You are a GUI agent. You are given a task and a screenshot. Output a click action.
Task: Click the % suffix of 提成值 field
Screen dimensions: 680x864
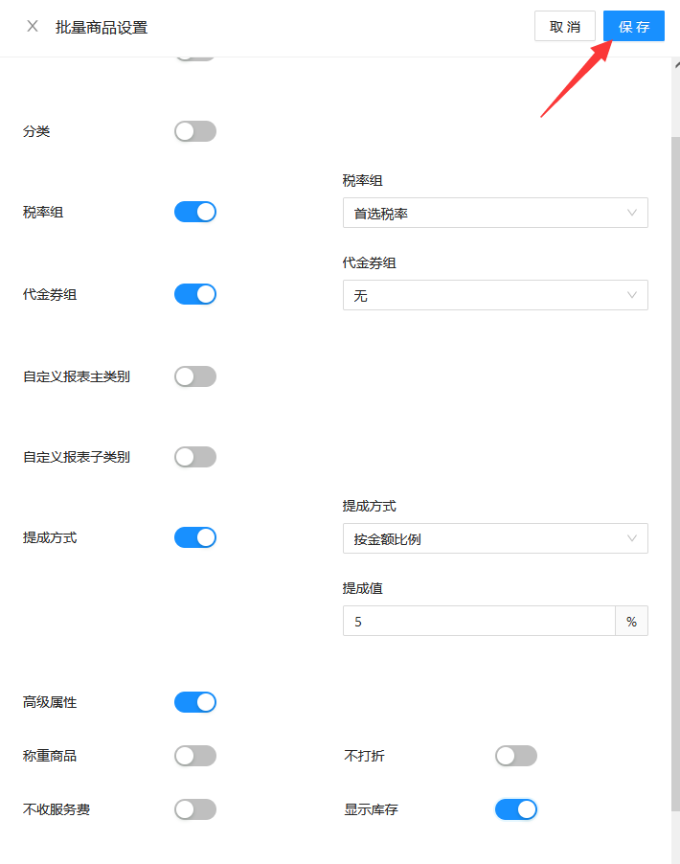631,621
